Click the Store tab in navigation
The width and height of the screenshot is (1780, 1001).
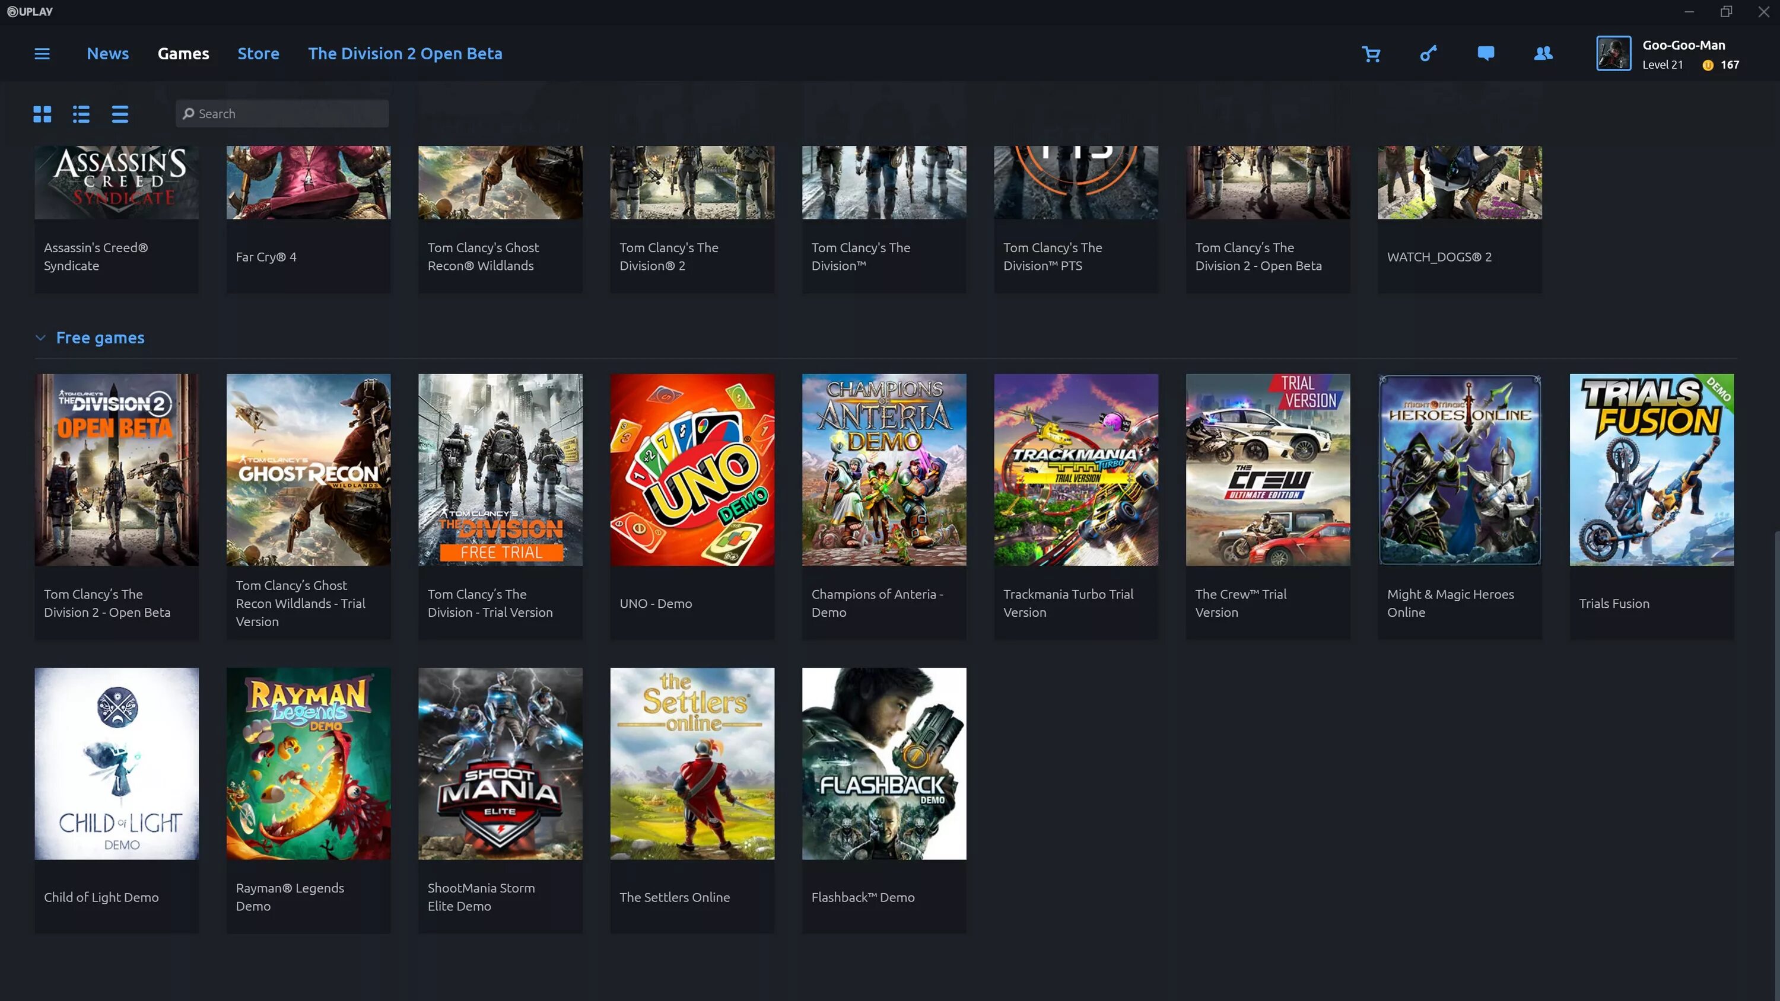pos(258,54)
